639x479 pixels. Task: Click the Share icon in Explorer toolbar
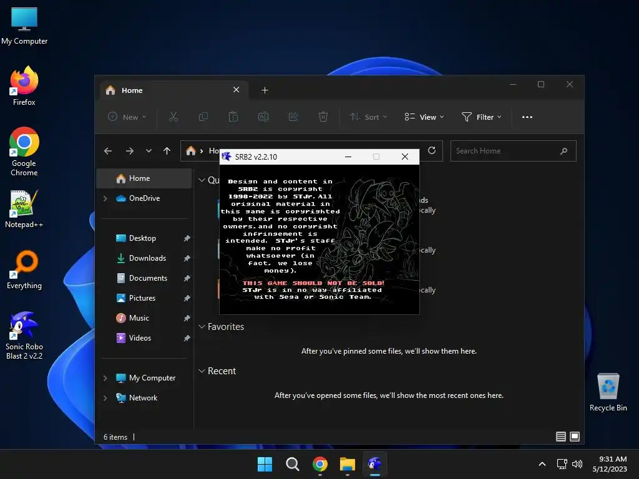click(293, 117)
